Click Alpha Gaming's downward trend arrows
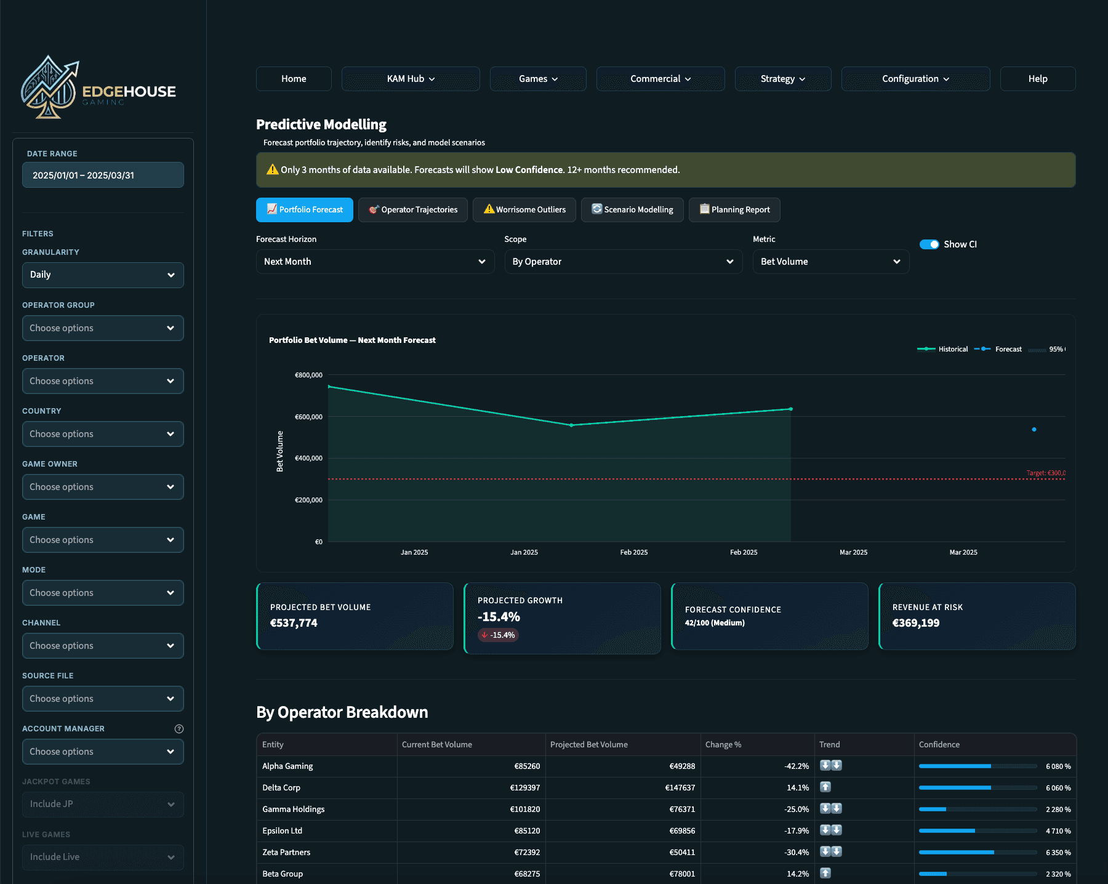Image resolution: width=1108 pixels, height=884 pixels. pos(830,765)
